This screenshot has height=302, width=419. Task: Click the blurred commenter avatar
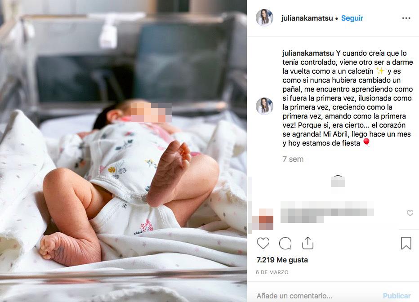pyautogui.click(x=263, y=219)
